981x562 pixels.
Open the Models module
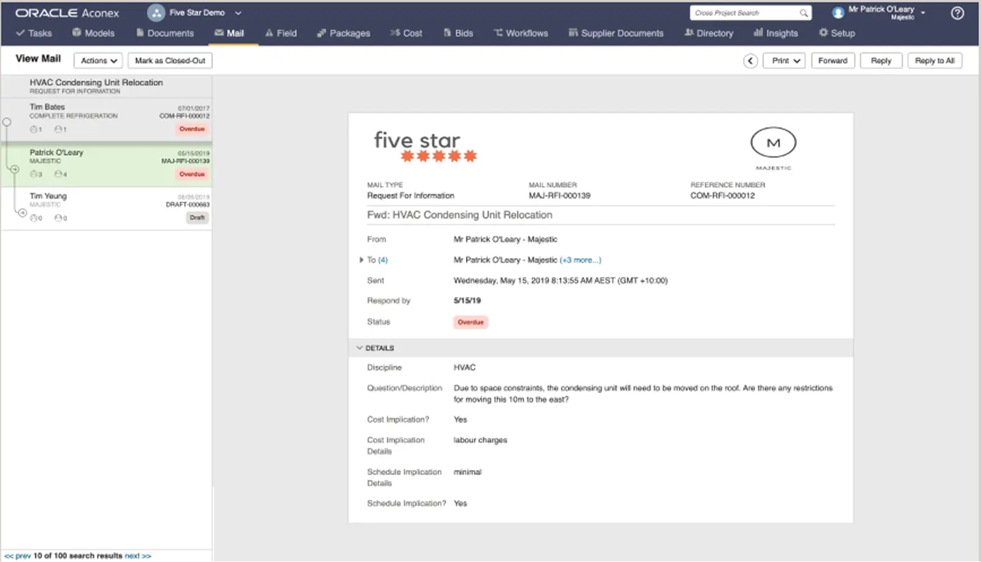tap(93, 33)
